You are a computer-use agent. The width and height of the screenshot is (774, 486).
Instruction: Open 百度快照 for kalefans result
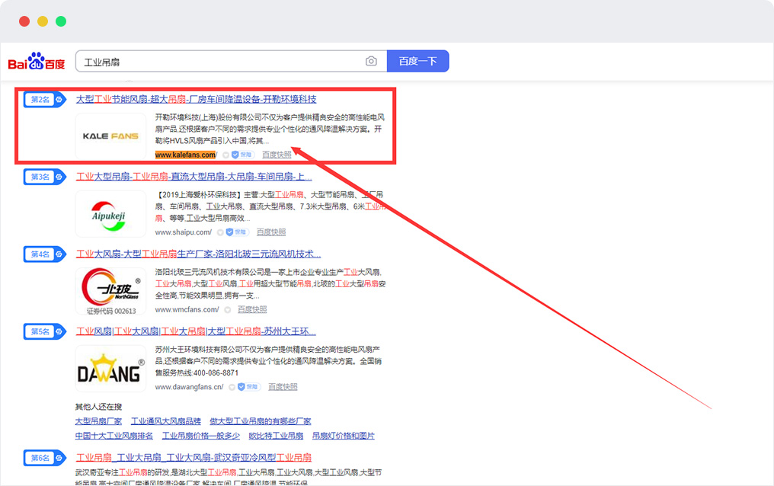(x=277, y=155)
